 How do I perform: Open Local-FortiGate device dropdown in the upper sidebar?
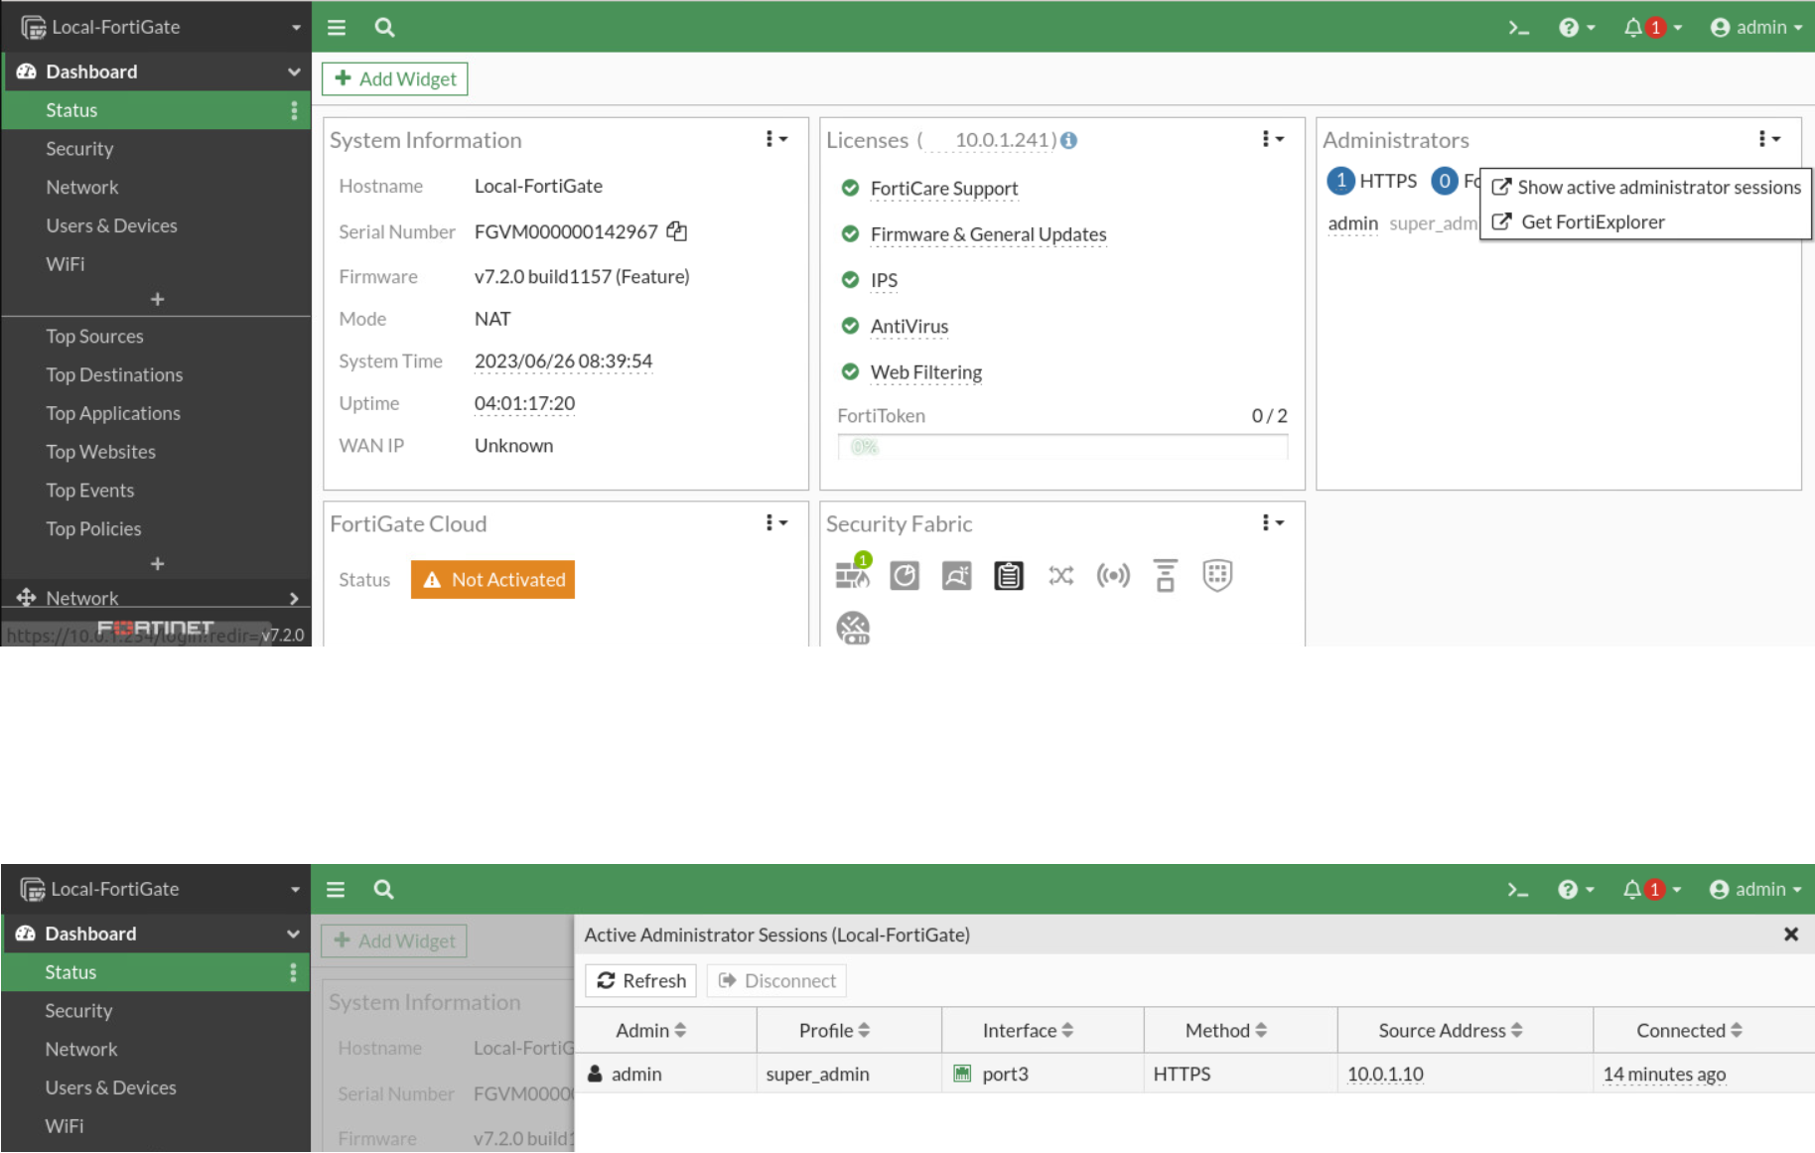161,27
